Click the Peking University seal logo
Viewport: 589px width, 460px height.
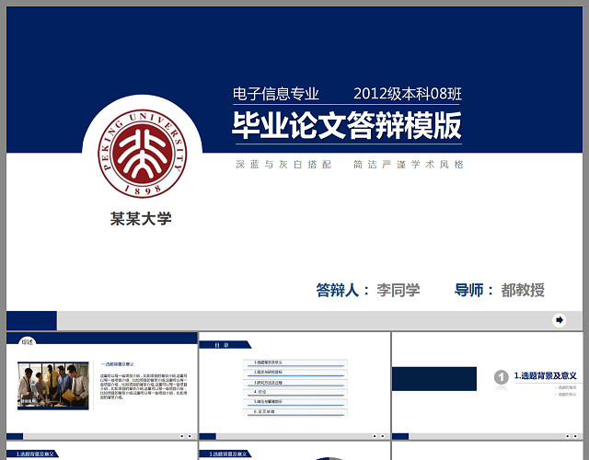click(x=143, y=154)
